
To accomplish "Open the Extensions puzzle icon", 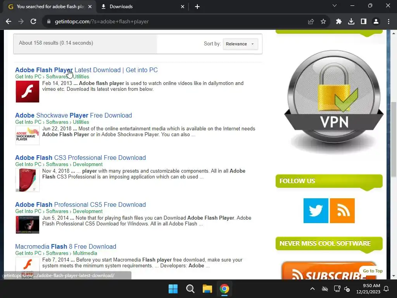I will click(339, 22).
